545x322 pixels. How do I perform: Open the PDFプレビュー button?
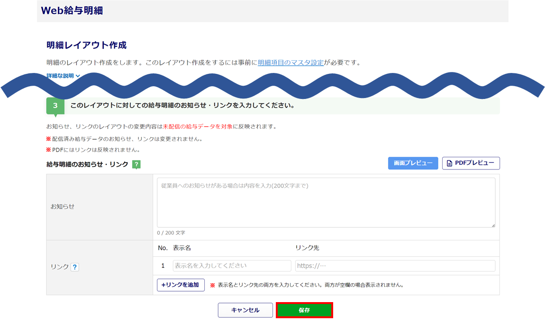[x=471, y=163]
